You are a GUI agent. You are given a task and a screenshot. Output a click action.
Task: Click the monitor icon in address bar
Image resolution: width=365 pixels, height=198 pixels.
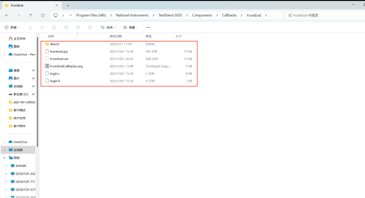point(56,15)
